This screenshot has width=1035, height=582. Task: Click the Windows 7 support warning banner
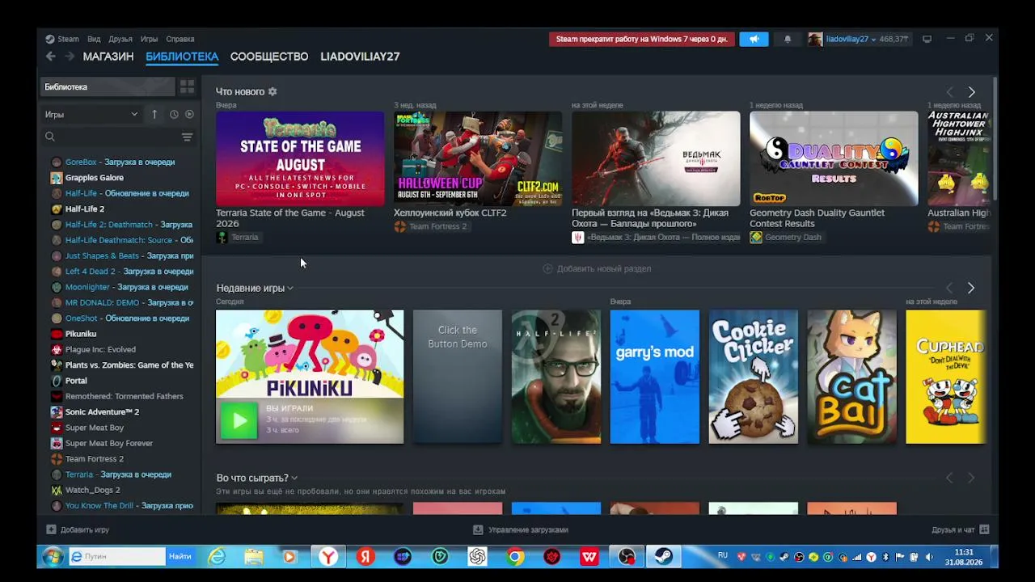click(641, 39)
